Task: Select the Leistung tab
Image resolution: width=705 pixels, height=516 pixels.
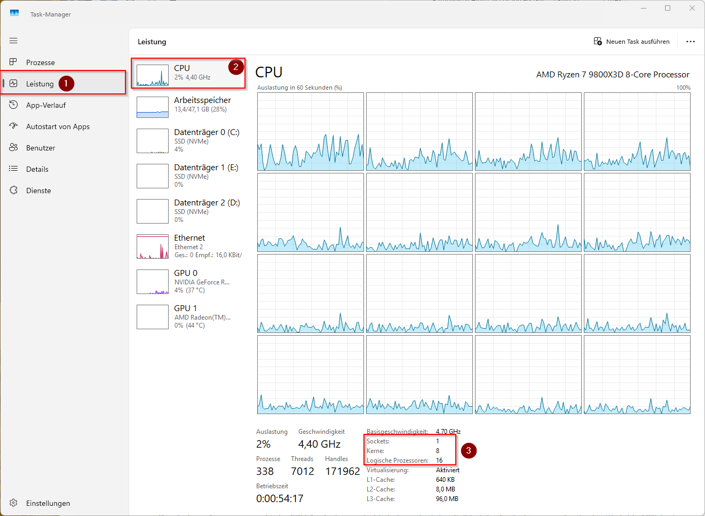Action: coord(64,84)
